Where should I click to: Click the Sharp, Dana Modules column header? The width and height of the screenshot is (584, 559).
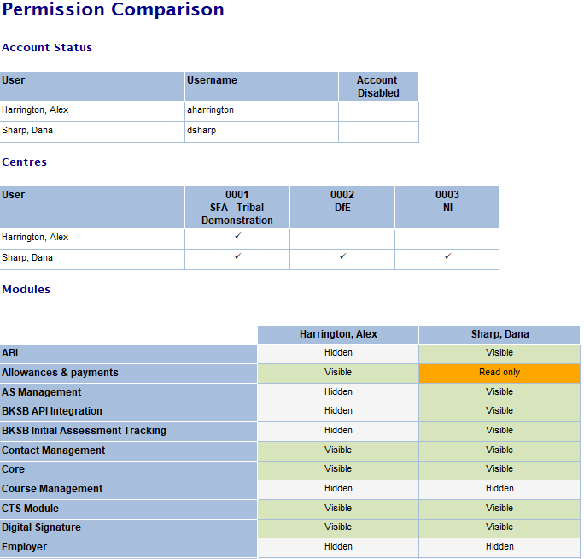click(x=499, y=334)
